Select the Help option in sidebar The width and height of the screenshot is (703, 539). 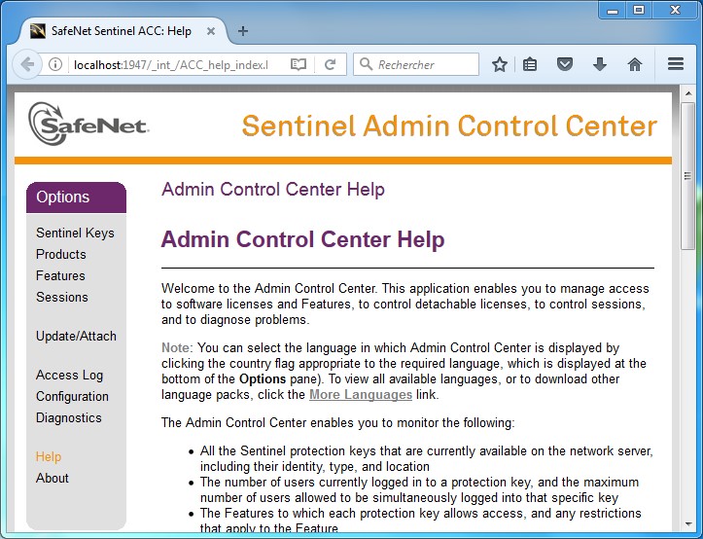point(49,457)
